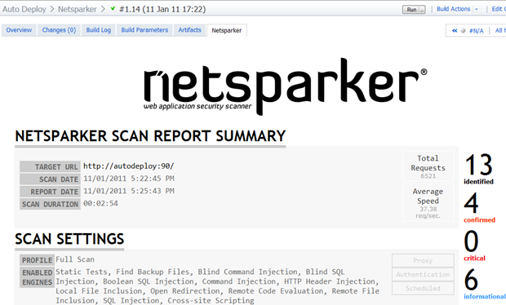Click report date 11/01/2011 5:25:43 PM
The image size is (506, 305).
129,191
